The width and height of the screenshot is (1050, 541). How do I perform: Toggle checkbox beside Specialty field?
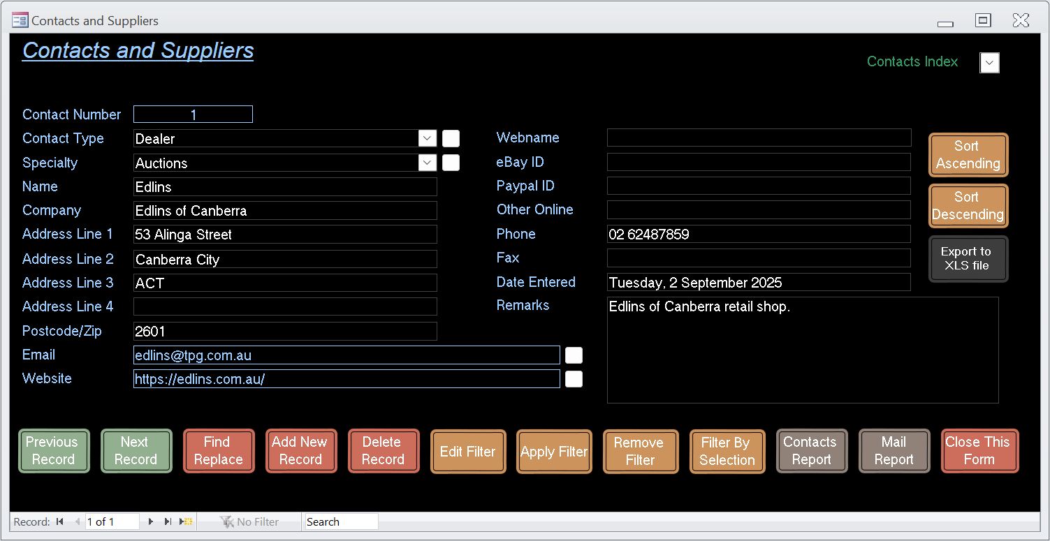tap(451, 163)
